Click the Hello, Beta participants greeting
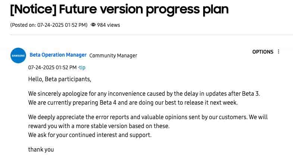 coord(60,79)
